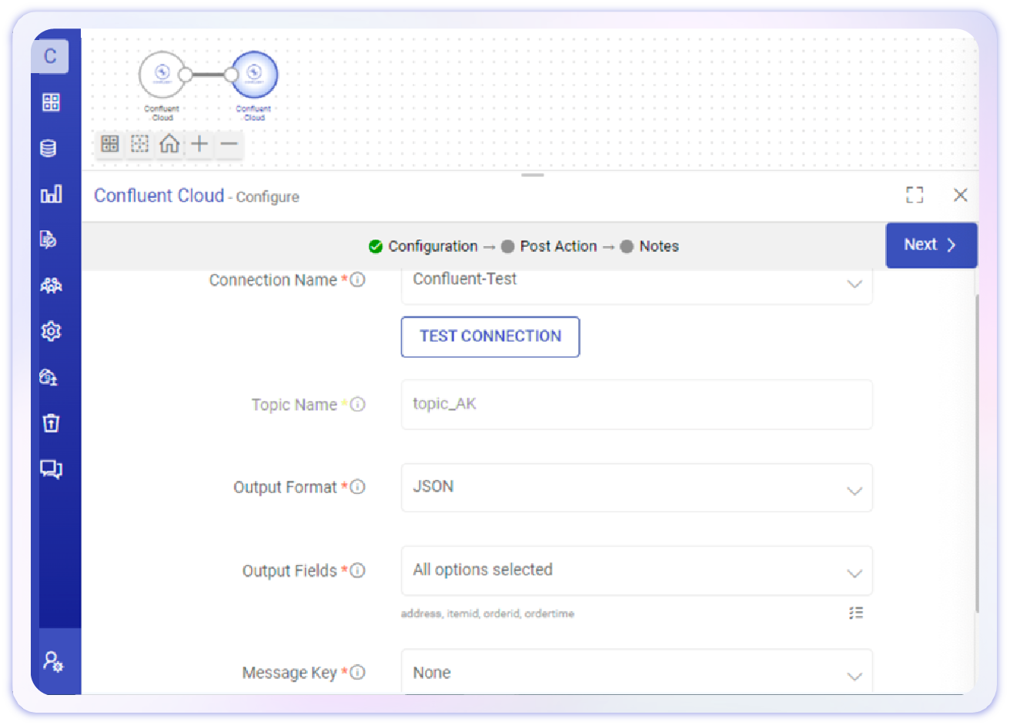The width and height of the screenshot is (1010, 725).
Task: Open the trash bin icon in sidebar
Action: click(51, 423)
